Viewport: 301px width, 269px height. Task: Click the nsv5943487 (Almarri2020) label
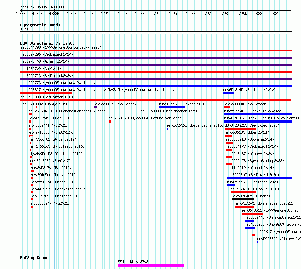tap(250, 154)
